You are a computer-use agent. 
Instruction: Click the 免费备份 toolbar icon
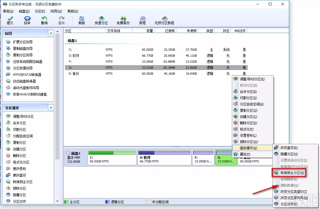[x=123, y=20]
